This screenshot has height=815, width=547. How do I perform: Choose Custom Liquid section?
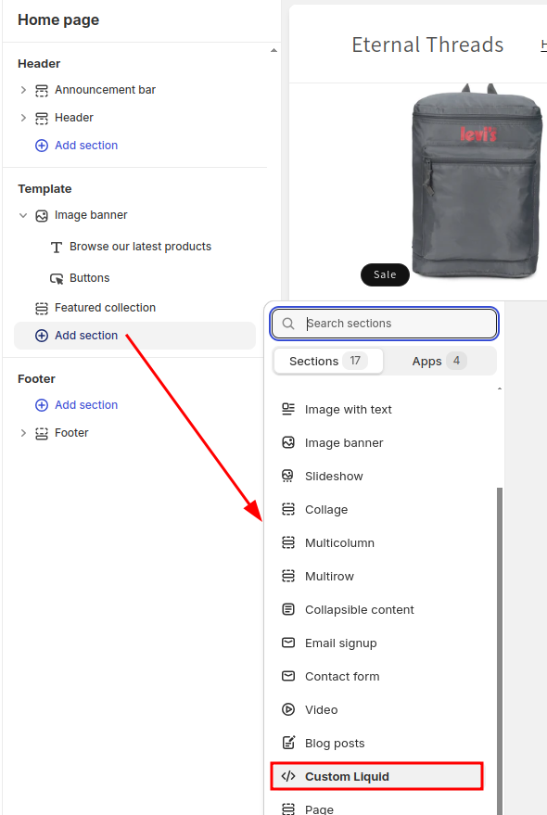[376, 776]
